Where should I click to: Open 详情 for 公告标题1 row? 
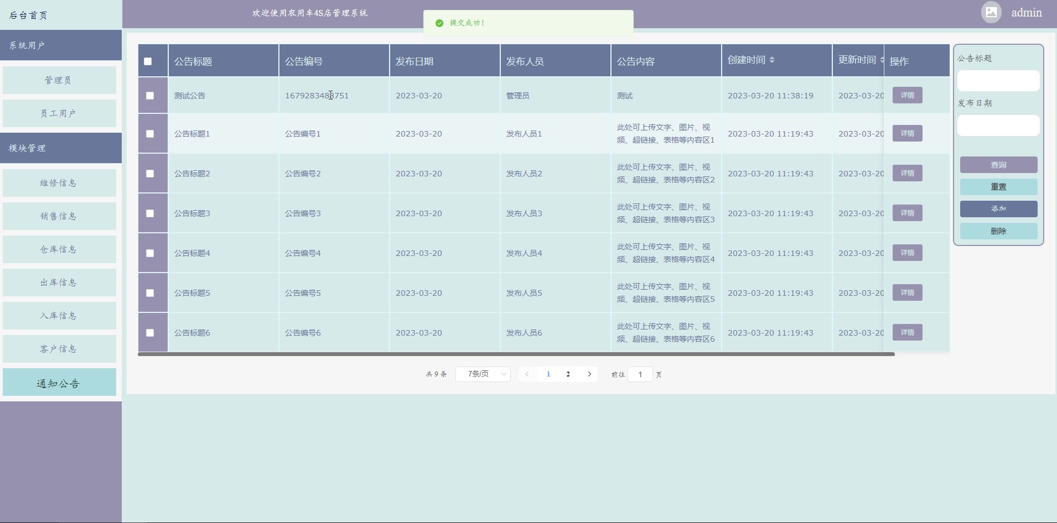[x=907, y=133]
